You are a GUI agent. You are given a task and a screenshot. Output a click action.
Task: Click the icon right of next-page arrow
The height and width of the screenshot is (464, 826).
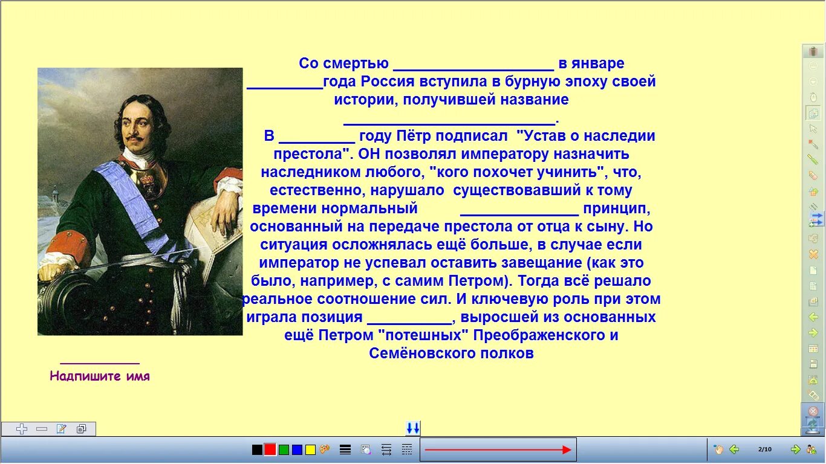(811, 449)
